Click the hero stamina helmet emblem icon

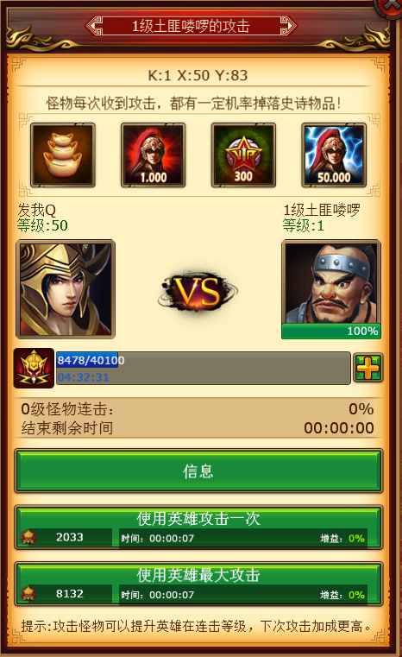tap(34, 368)
